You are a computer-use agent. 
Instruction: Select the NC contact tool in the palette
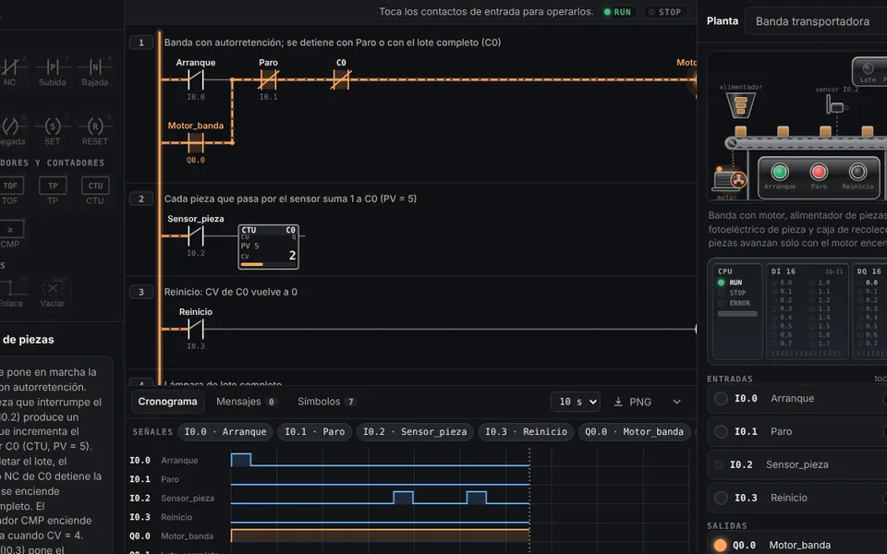[x=9, y=72]
